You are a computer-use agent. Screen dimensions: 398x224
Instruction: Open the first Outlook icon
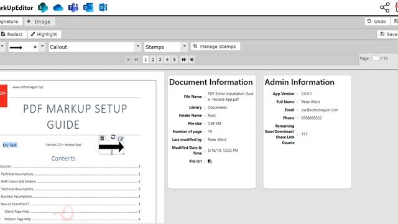pyautogui.click(x=88, y=7)
